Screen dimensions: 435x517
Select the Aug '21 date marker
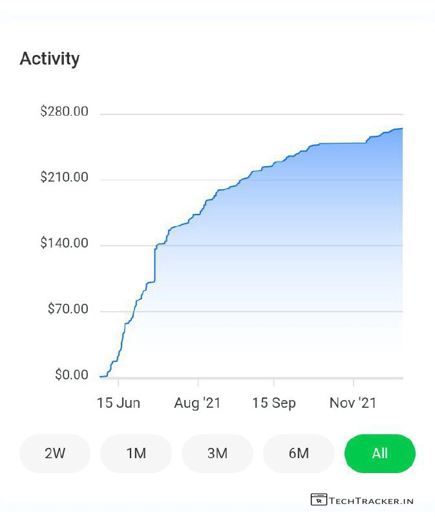pos(197,403)
